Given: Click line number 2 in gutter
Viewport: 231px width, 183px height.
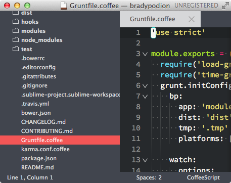Looking at the screenshot, I should tap(138, 43).
